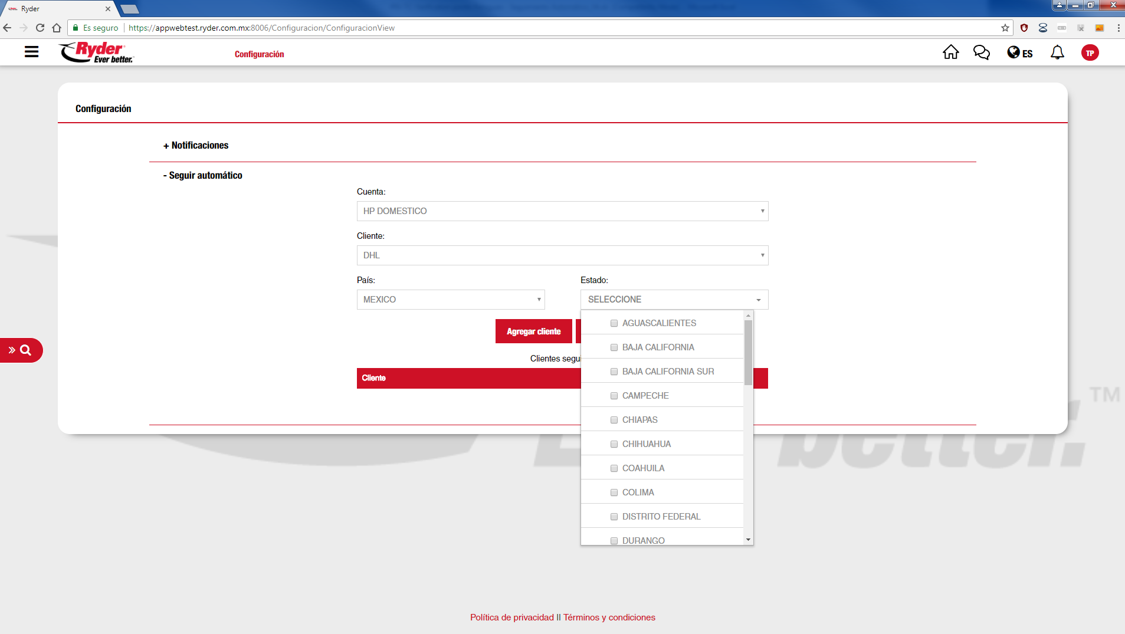This screenshot has width=1125, height=634.
Task: Click the home icon in header
Action: coord(950,52)
